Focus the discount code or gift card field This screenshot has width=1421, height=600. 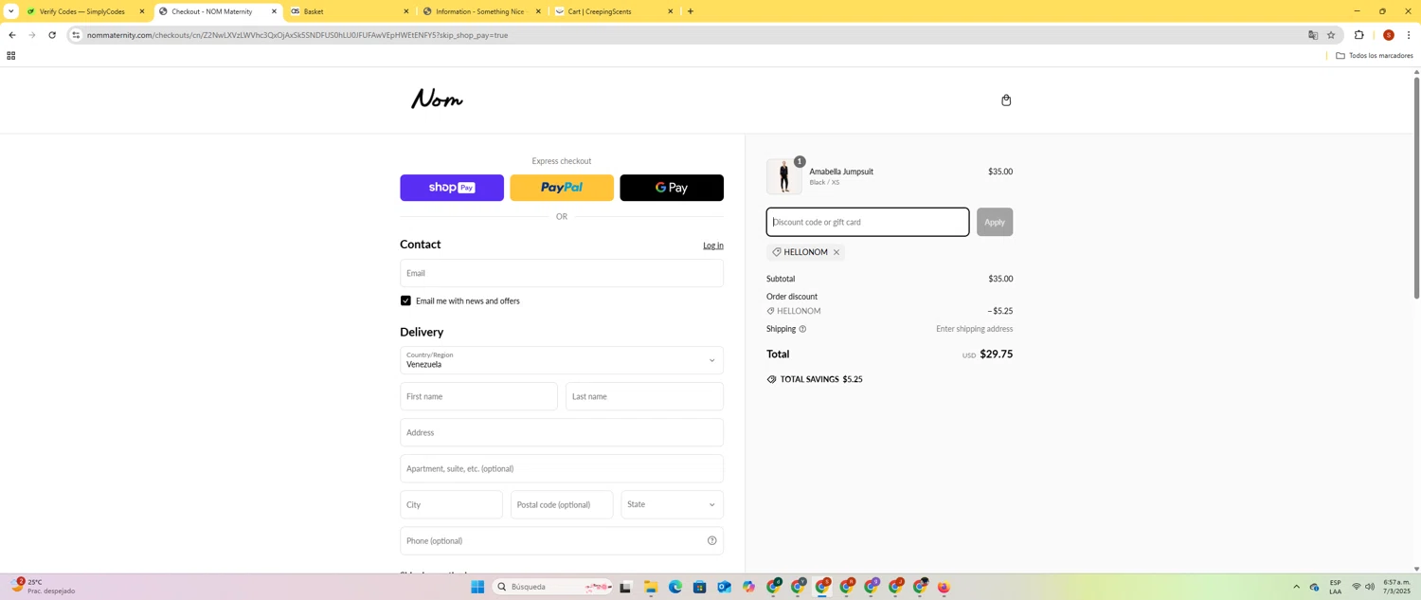tap(867, 222)
